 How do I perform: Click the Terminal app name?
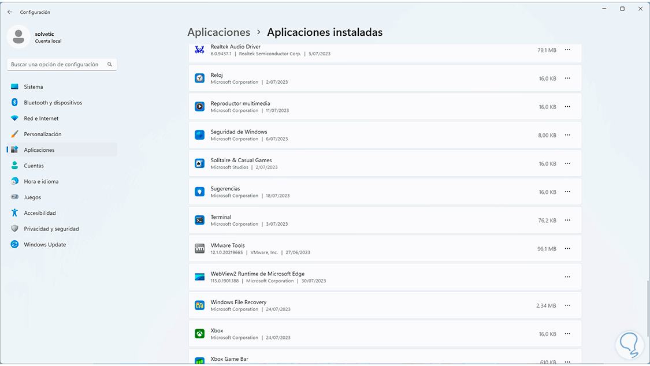coord(221,217)
